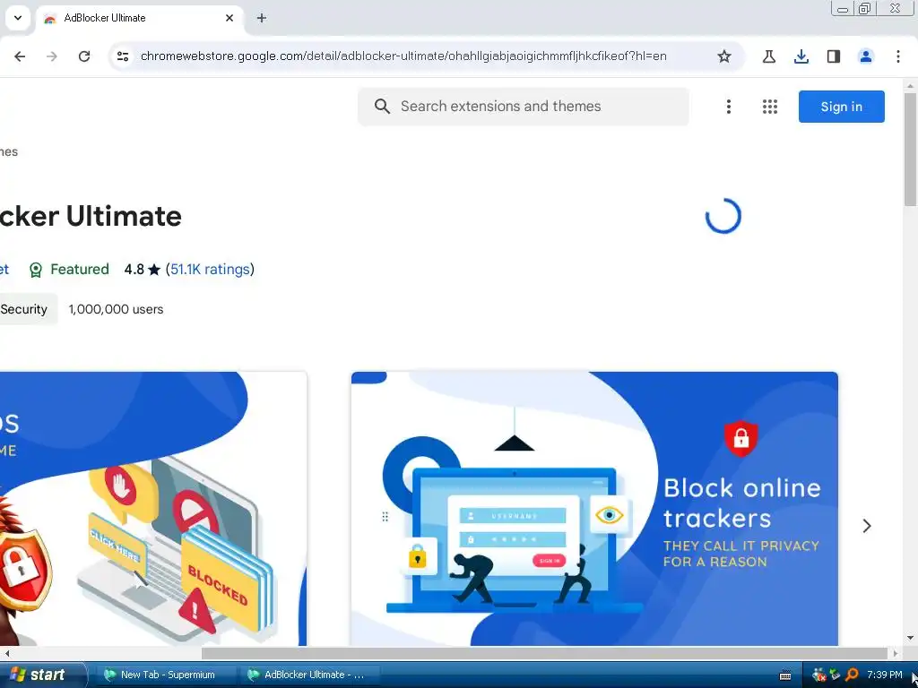
Task: Toggle the side panel icon
Action: click(x=834, y=56)
